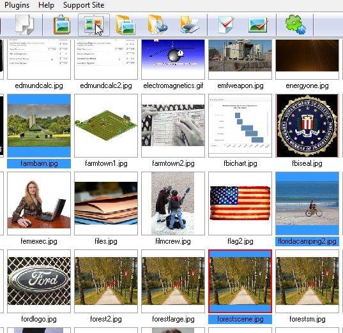The width and height of the screenshot is (343, 333).
Task: Click the femexec.jpg file name label
Action: click(39, 241)
